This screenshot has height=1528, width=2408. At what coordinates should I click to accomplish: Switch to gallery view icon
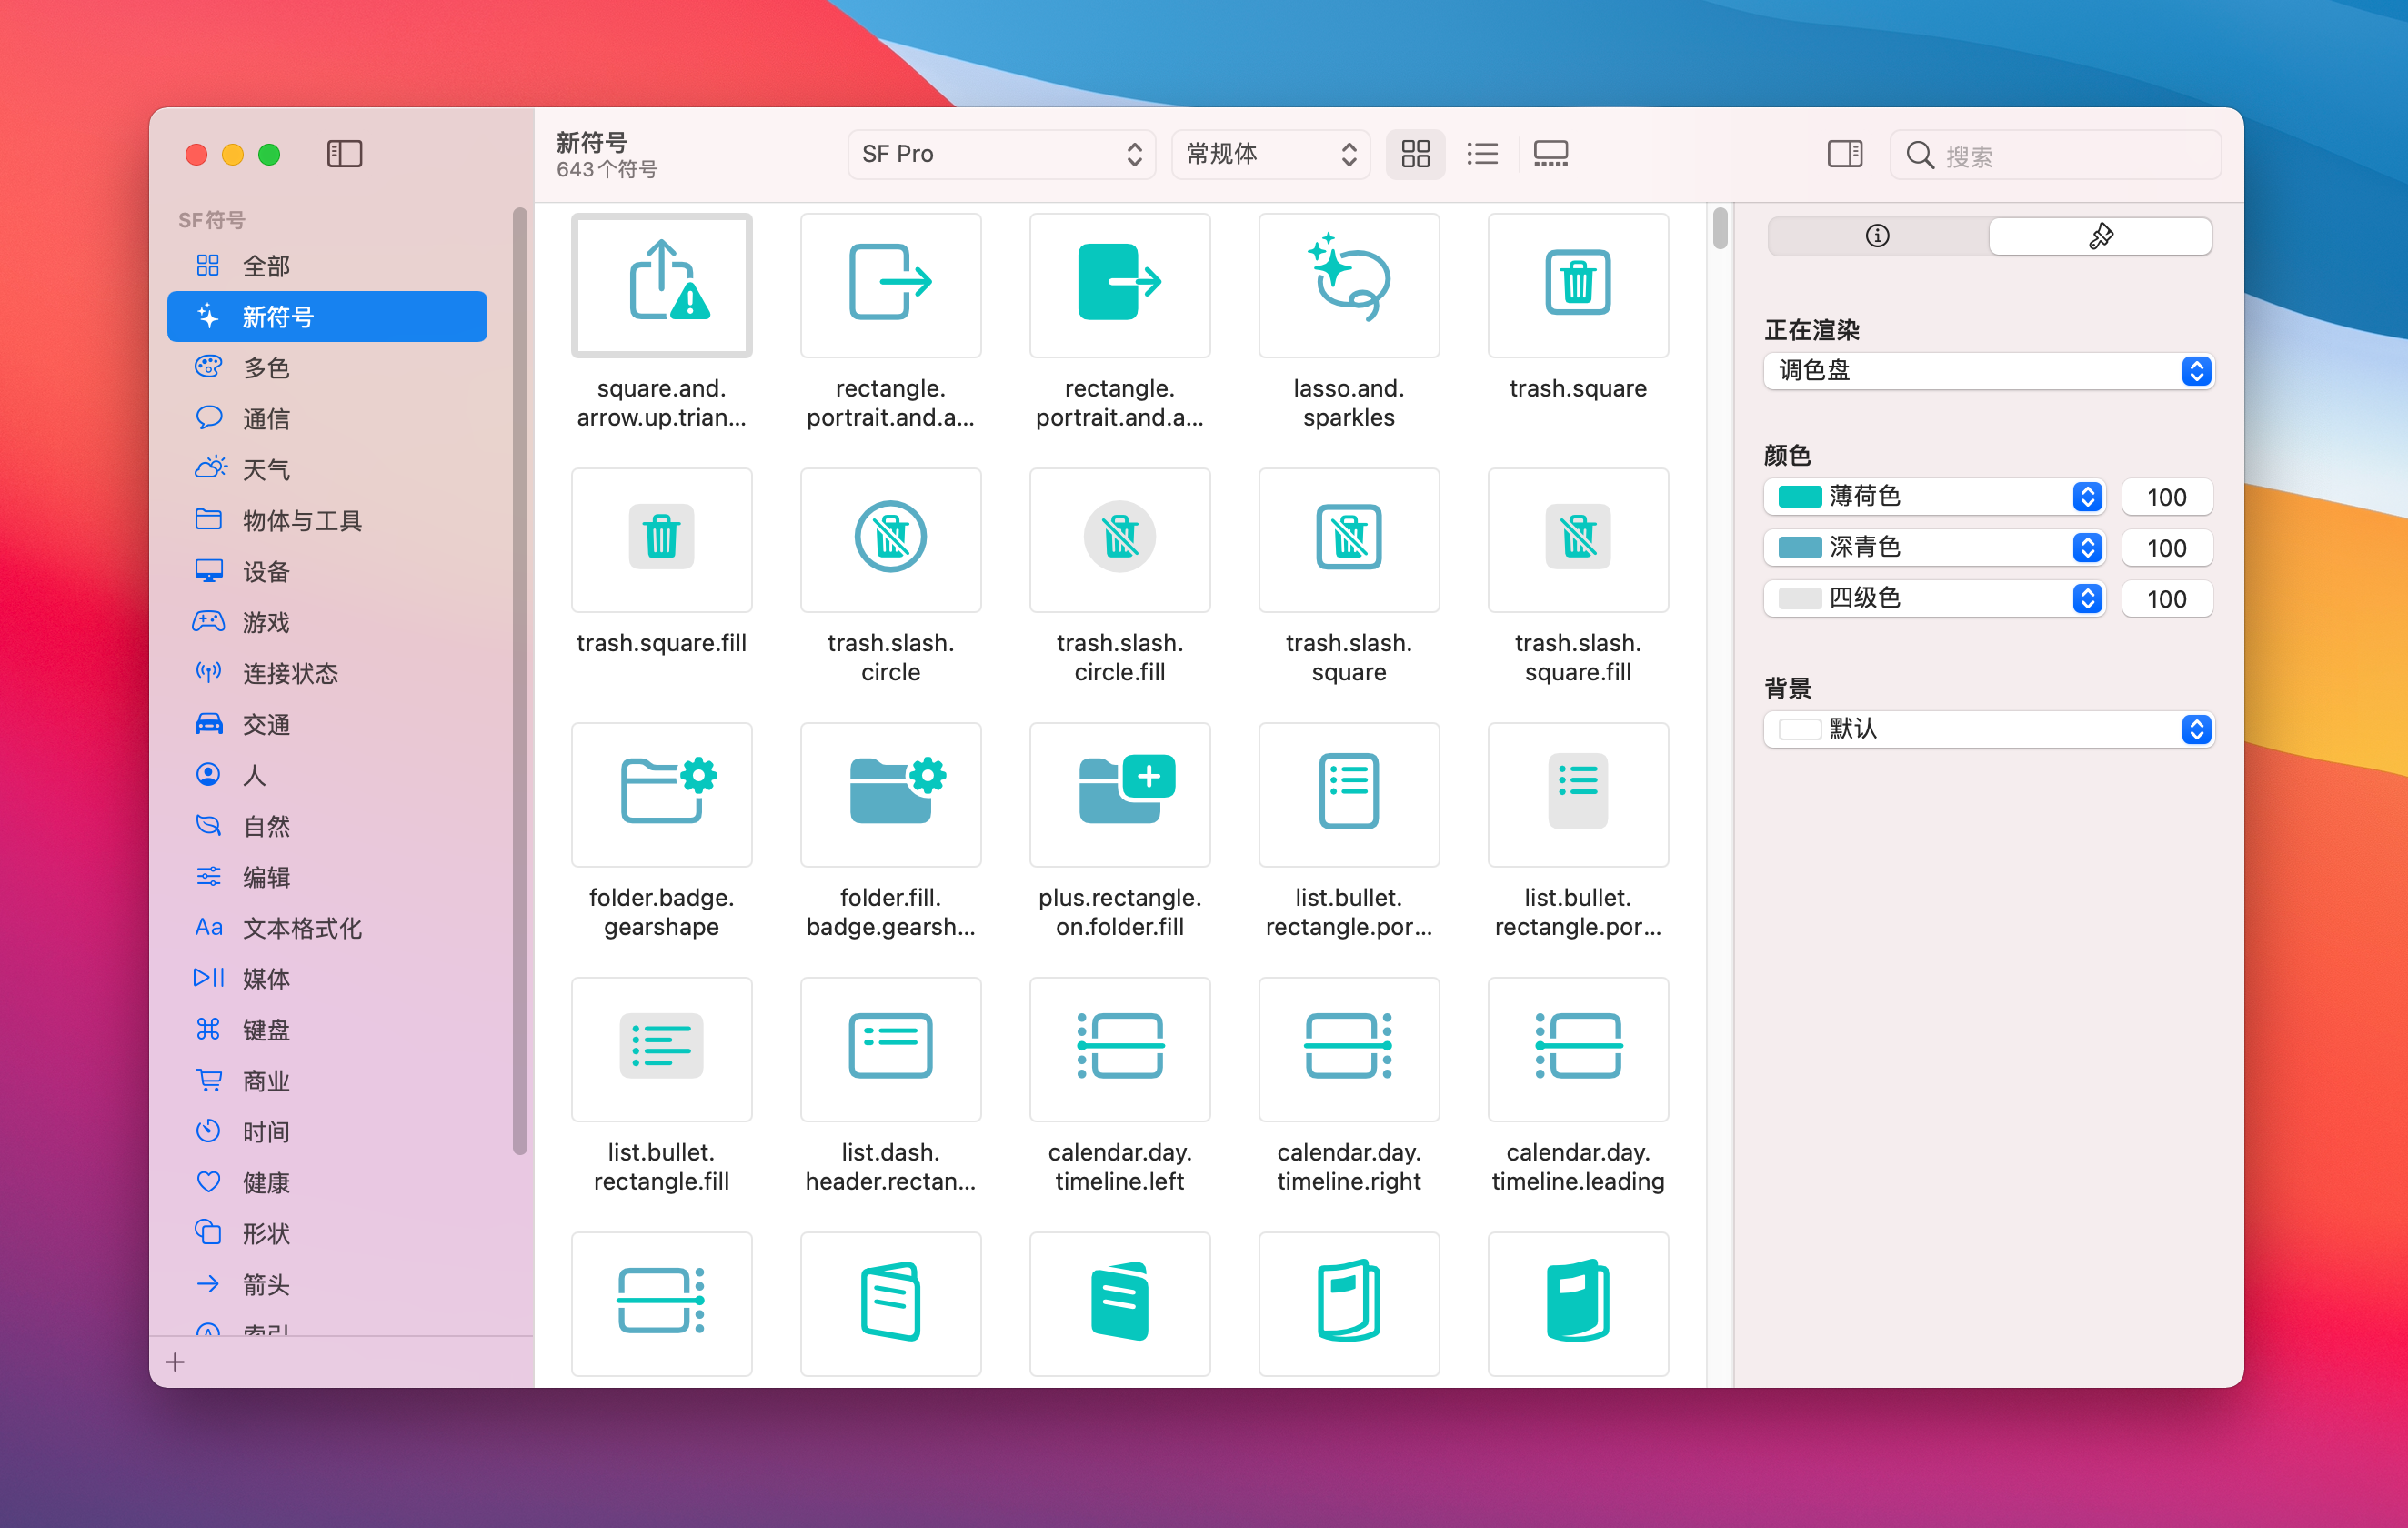tap(1550, 154)
